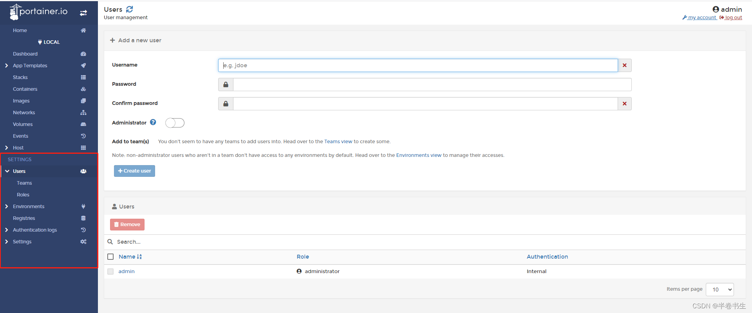
Task: Click the Environments plug icon
Action: pyautogui.click(x=83, y=207)
